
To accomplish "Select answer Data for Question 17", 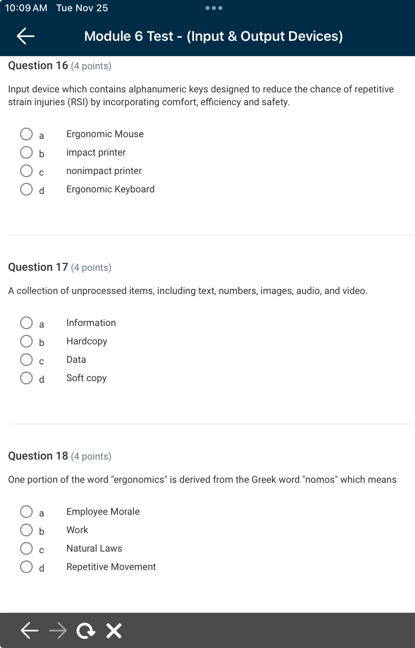I will [x=26, y=359].
